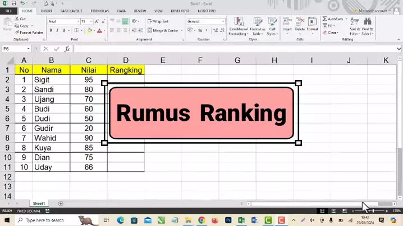
Task: Click the Format Painter icon
Action: pyautogui.click(x=17, y=32)
